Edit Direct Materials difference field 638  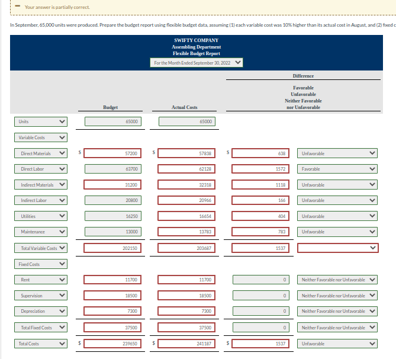click(x=260, y=153)
